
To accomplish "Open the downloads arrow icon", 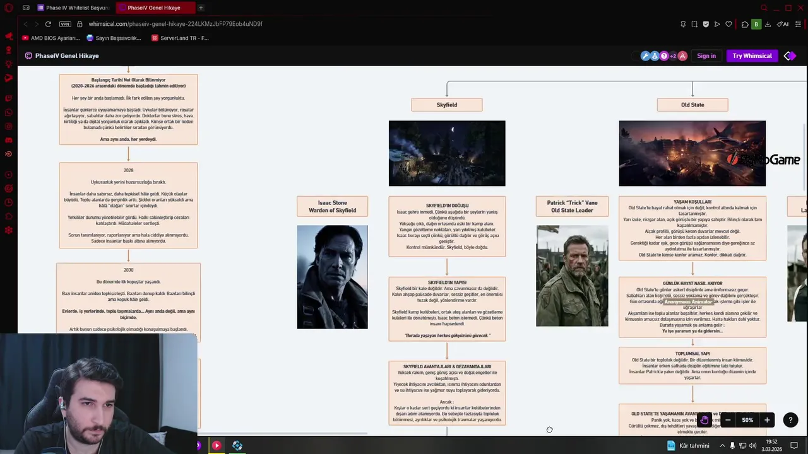I will (x=768, y=24).
